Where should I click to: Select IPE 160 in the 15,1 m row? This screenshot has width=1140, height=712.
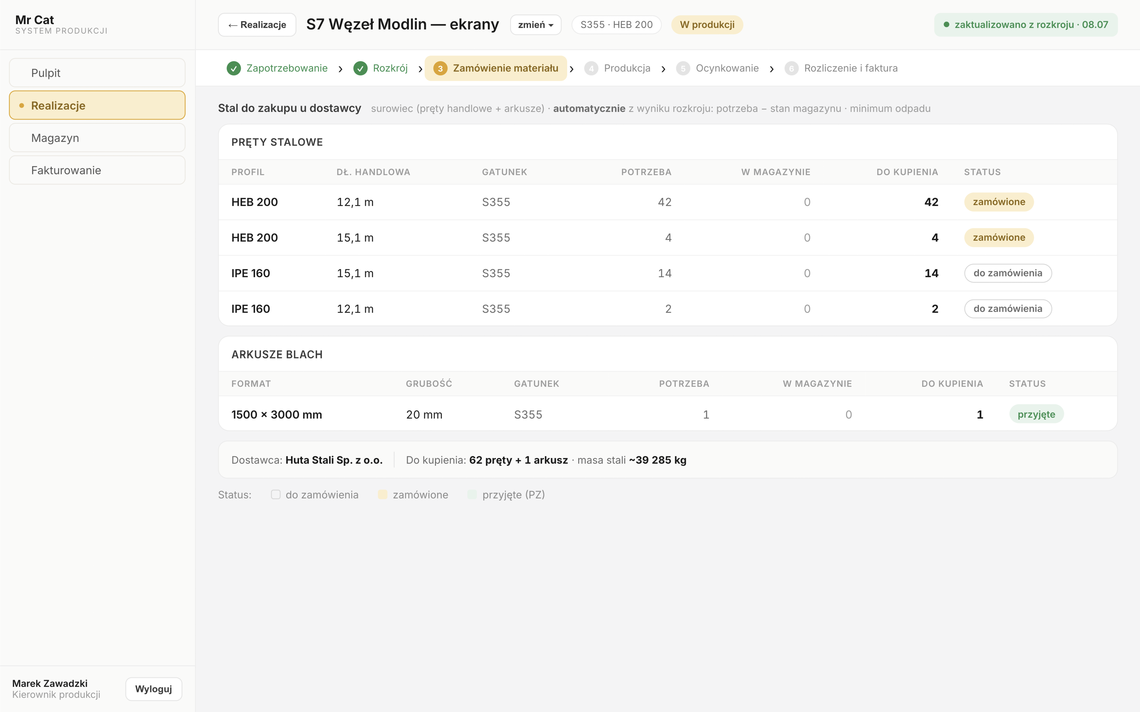coord(251,273)
